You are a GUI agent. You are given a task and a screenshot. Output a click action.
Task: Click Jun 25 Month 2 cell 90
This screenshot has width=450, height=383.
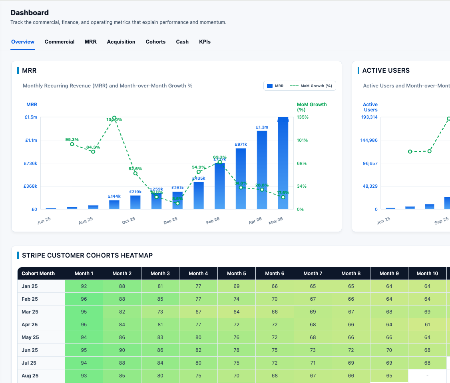point(122,350)
